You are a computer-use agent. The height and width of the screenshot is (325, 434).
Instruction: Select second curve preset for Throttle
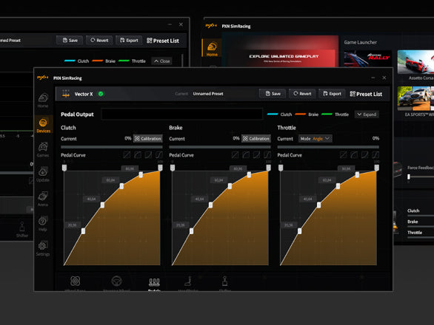coord(354,154)
